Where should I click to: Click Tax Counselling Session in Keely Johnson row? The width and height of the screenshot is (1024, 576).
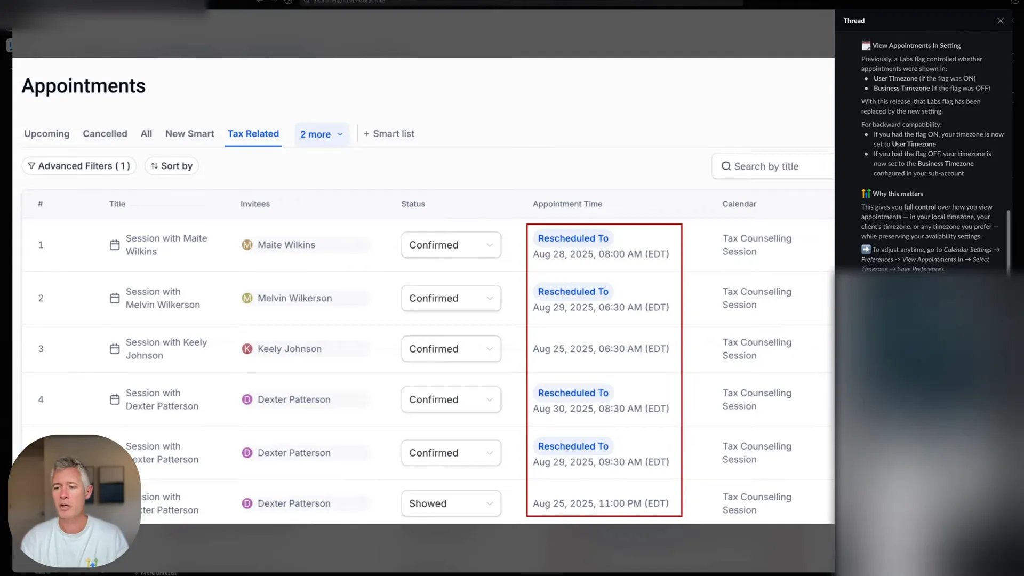coord(757,349)
